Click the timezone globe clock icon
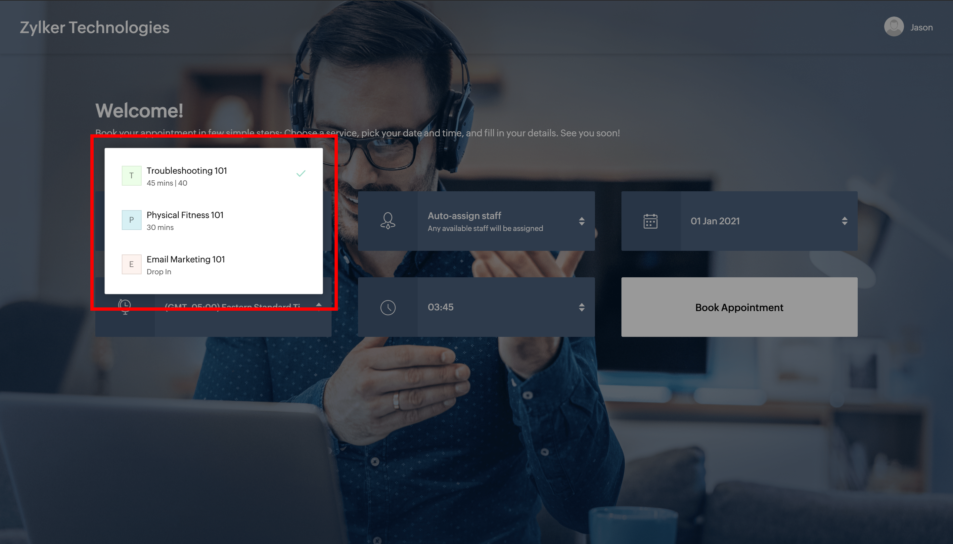953x544 pixels. (125, 307)
